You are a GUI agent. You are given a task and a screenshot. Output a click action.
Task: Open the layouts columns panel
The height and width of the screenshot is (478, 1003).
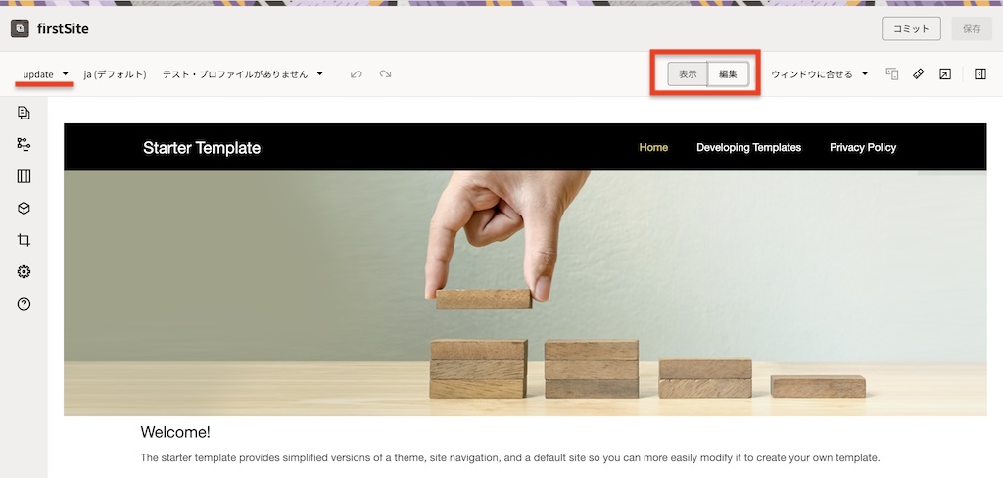pyautogui.click(x=24, y=177)
